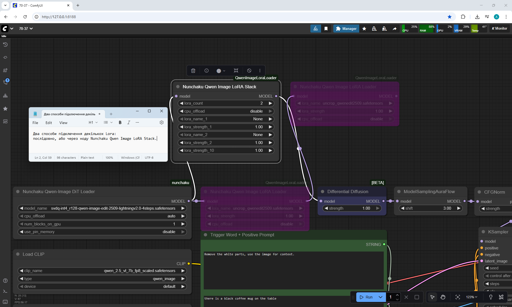Select the hand pan tool

pyautogui.click(x=443, y=297)
